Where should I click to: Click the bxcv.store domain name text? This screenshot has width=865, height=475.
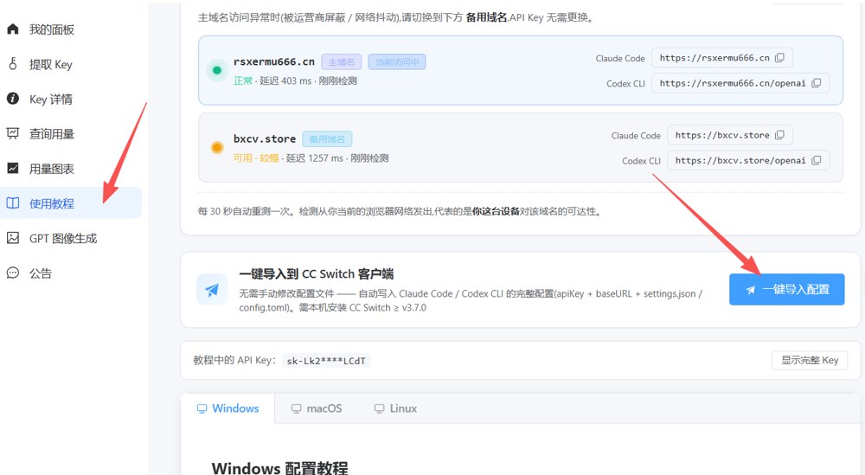tap(264, 139)
